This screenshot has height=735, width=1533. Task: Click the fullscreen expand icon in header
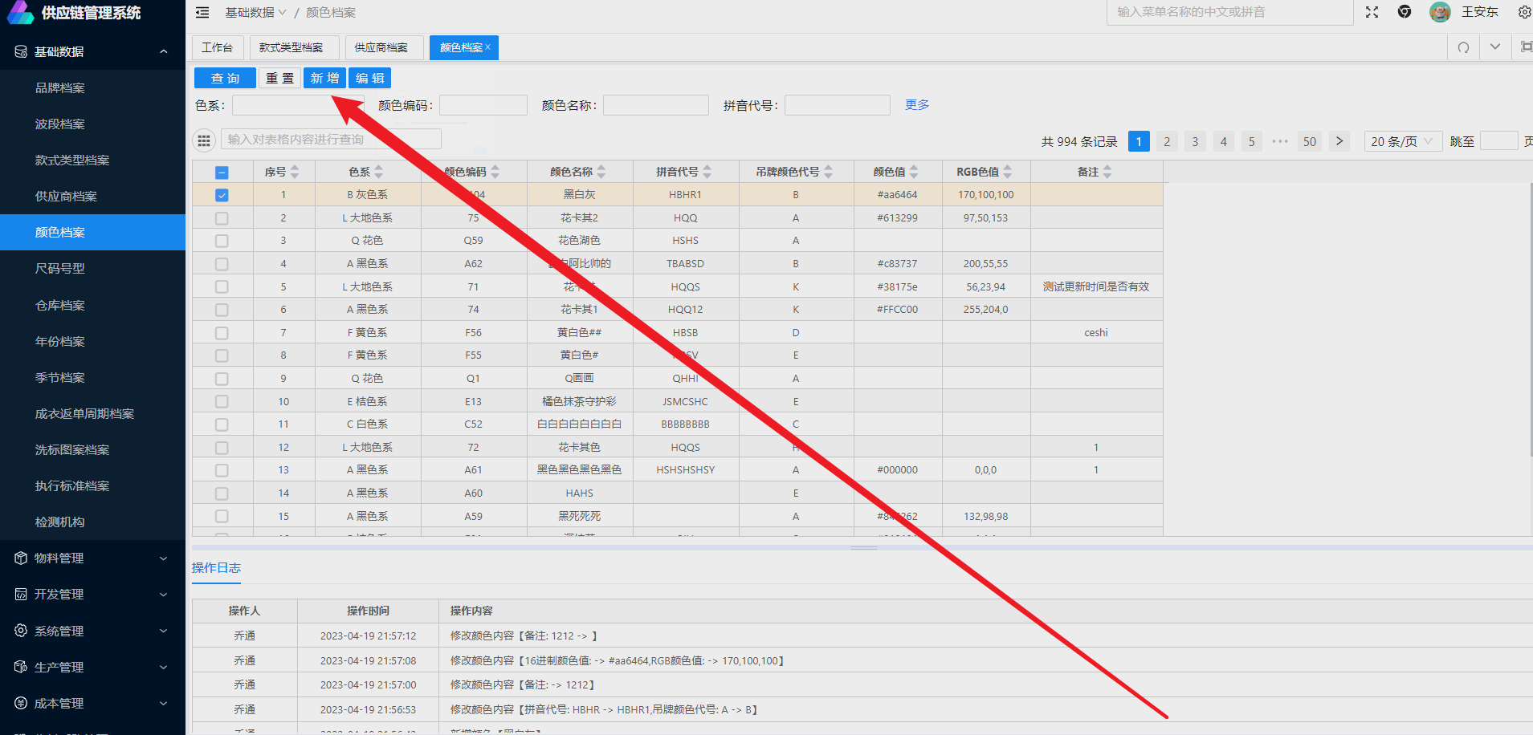pos(1372,12)
